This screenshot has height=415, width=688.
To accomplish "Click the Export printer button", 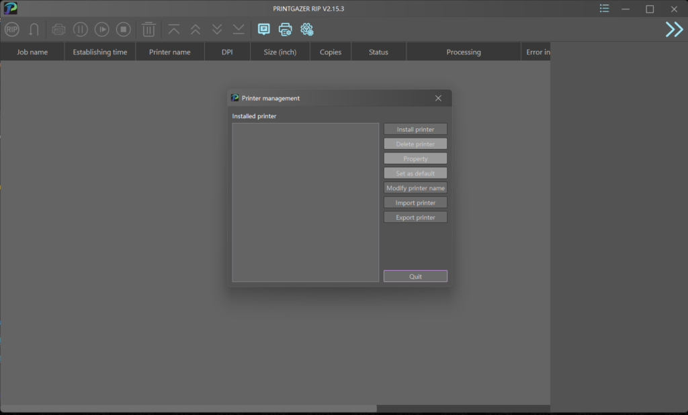I will coord(415,217).
